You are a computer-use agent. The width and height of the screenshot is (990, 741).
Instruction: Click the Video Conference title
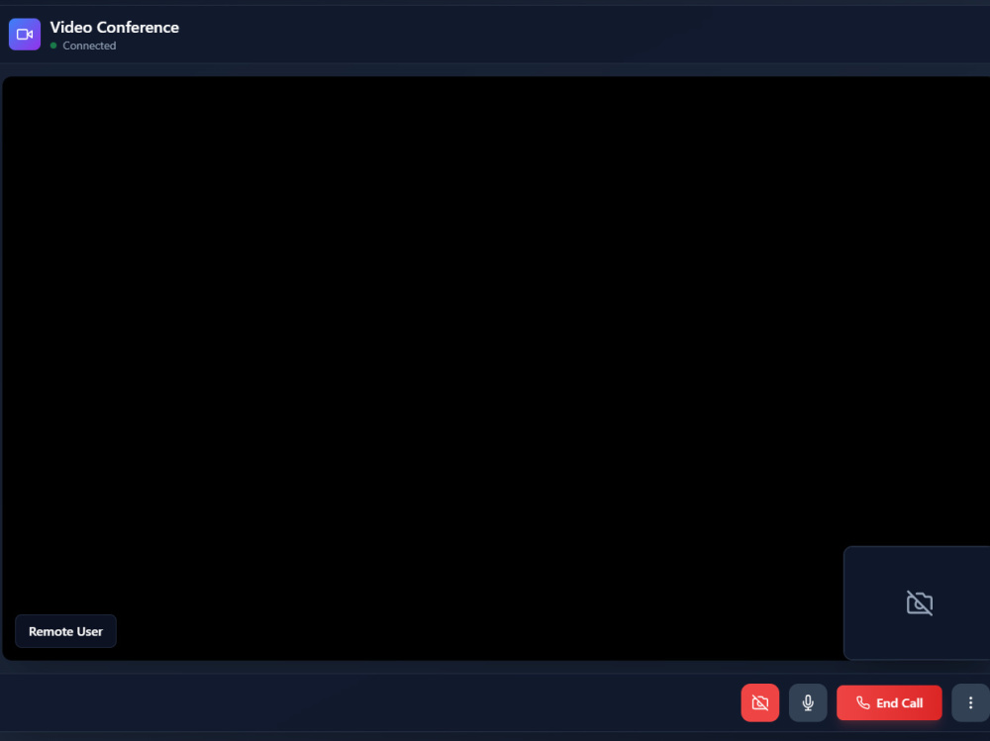pyautogui.click(x=114, y=27)
